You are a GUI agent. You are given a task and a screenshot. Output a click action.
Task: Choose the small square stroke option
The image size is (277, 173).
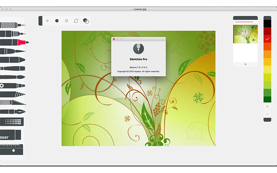66,21
